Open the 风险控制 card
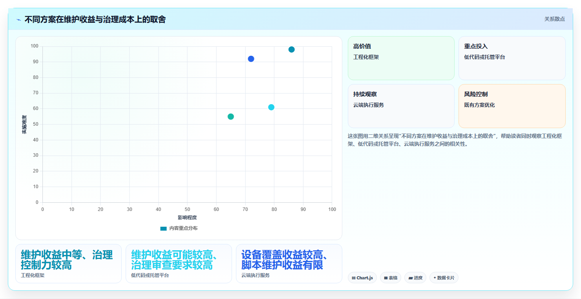 coord(512,106)
